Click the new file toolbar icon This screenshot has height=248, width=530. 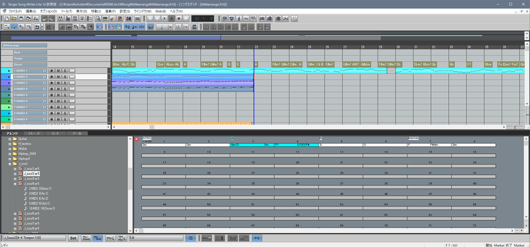[x=5, y=18]
